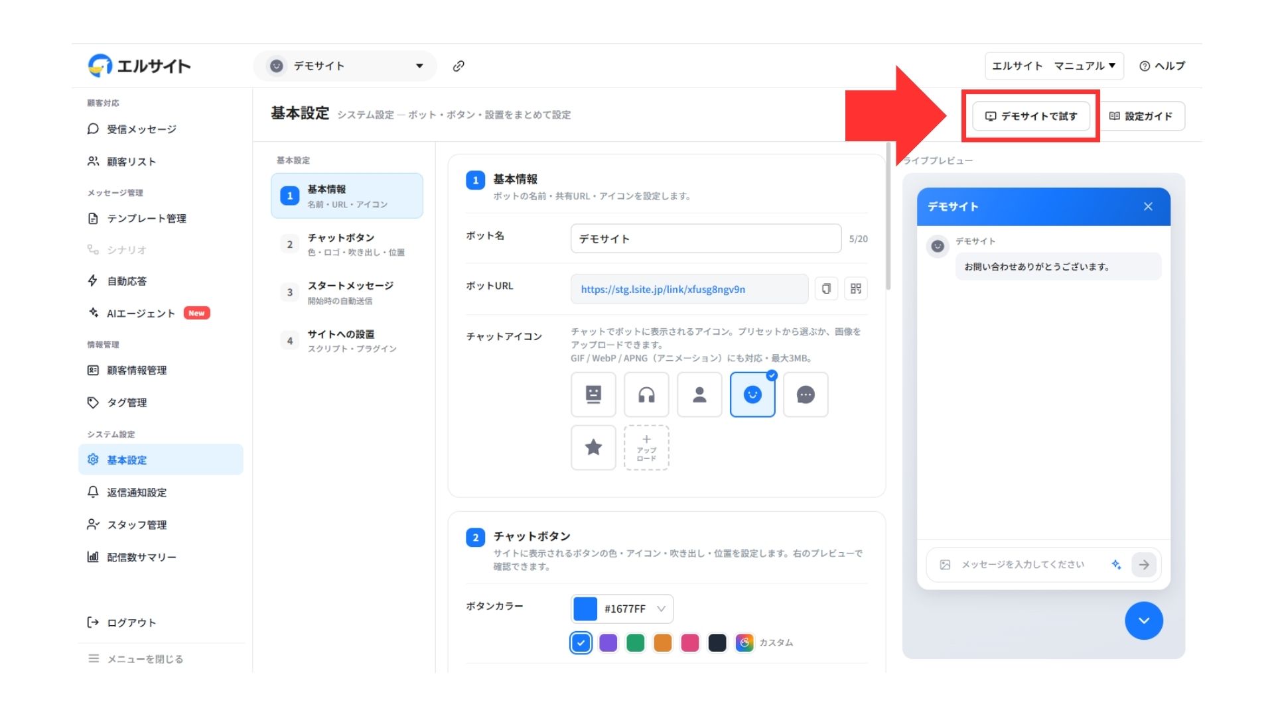This screenshot has height=716, width=1274.
Task: Select the person silhouette chat icon
Action: pyautogui.click(x=699, y=394)
